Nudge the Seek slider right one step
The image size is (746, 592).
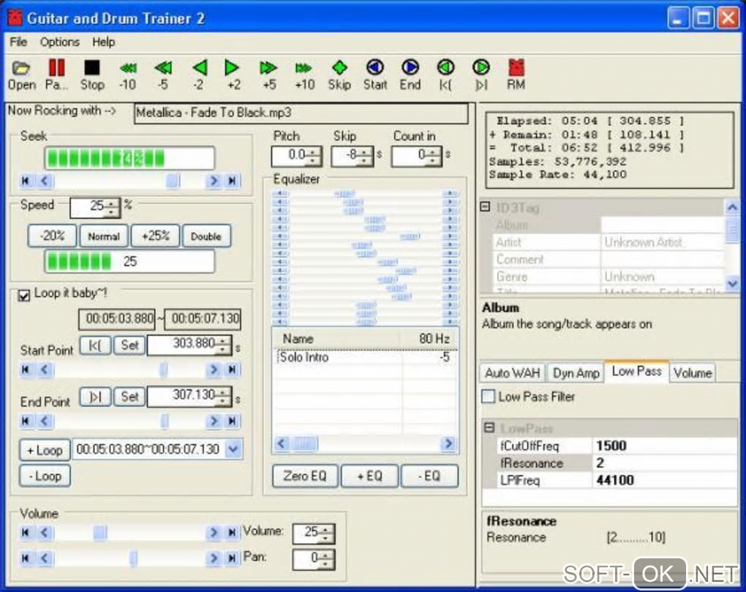pos(214,181)
